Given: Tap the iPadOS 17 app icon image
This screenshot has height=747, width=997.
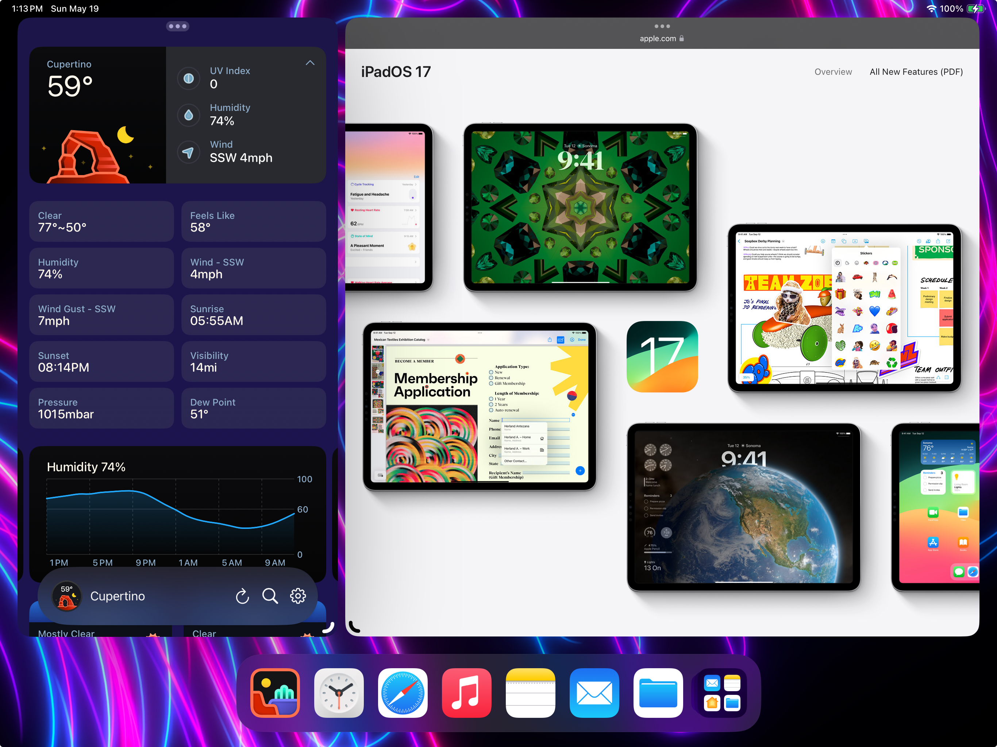Looking at the screenshot, I should 662,356.
